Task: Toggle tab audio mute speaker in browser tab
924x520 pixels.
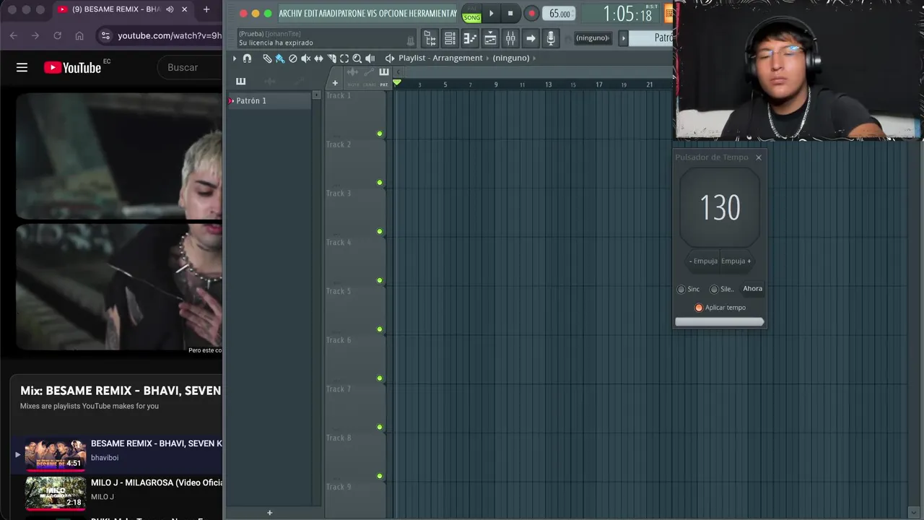Action: [x=170, y=9]
